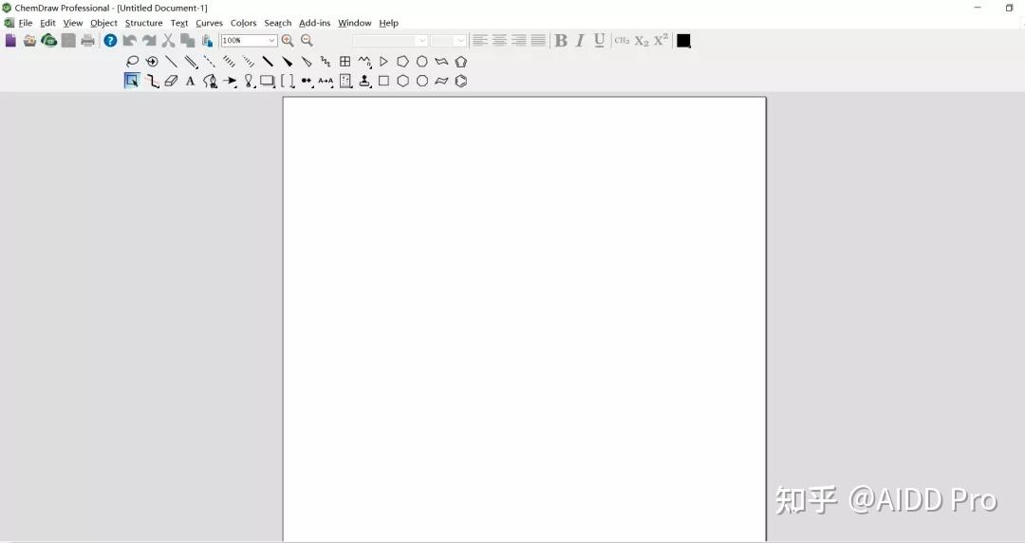Select the Cyclooctane Ring tool
Viewport: 1025px width, 543px height.
click(422, 81)
